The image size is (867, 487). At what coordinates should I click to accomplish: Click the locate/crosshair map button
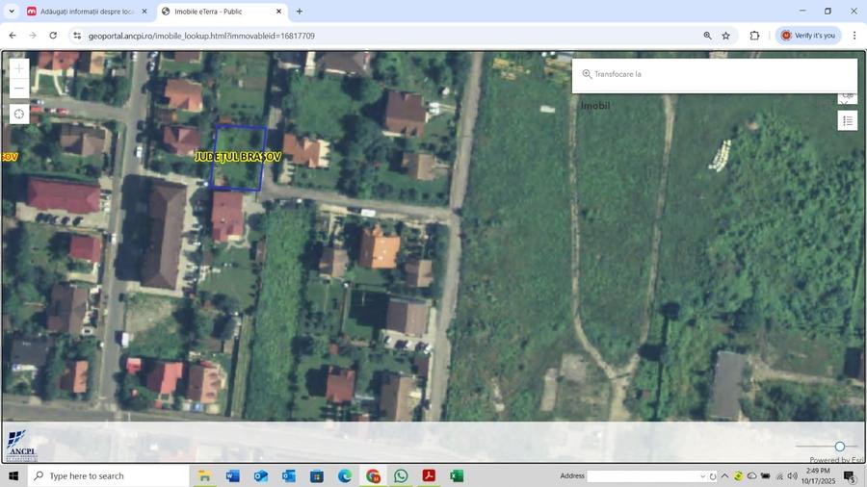(19, 114)
